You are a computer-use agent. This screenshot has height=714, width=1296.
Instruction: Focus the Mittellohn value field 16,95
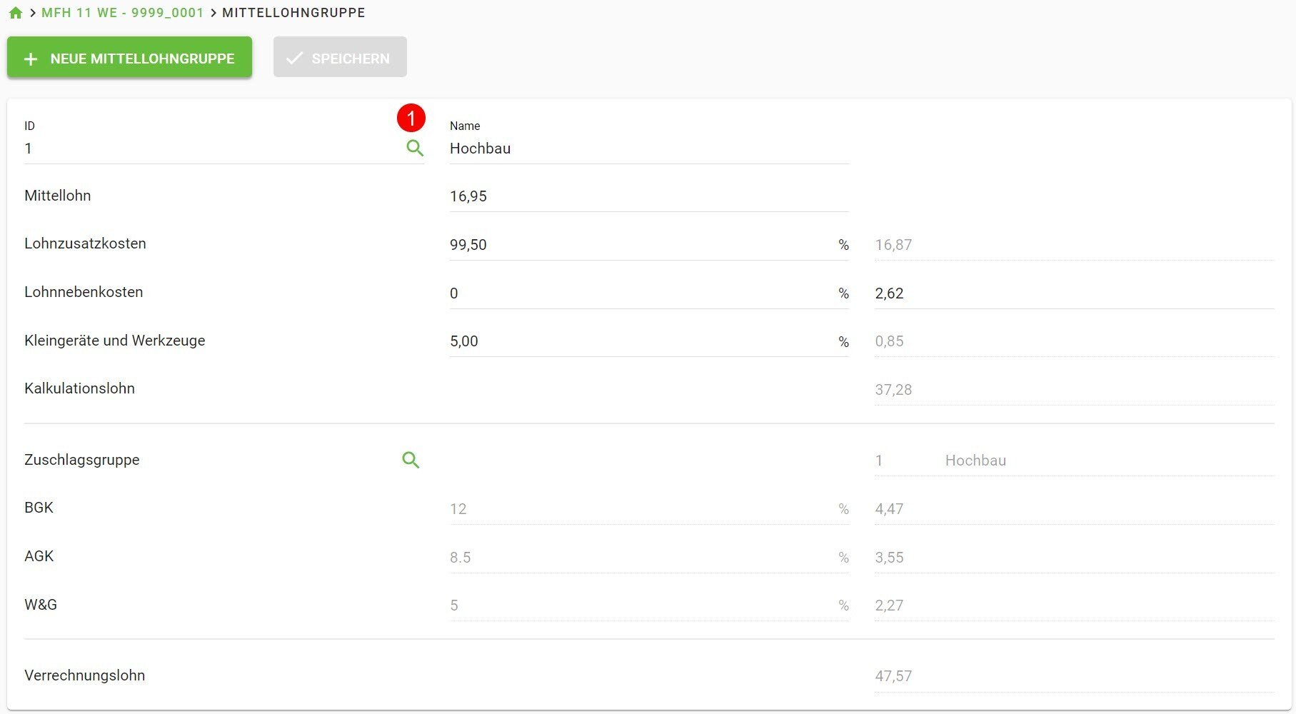648,196
